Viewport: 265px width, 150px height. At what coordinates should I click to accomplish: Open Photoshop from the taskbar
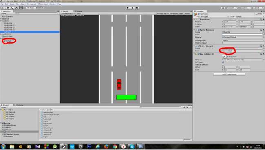[x=89, y=146]
